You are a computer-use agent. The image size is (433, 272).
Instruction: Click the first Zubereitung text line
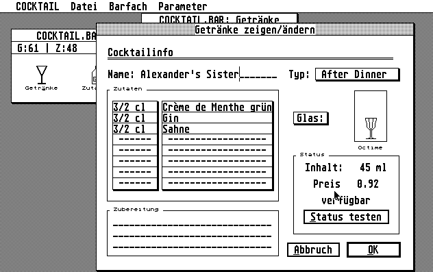pyautogui.click(x=193, y=225)
